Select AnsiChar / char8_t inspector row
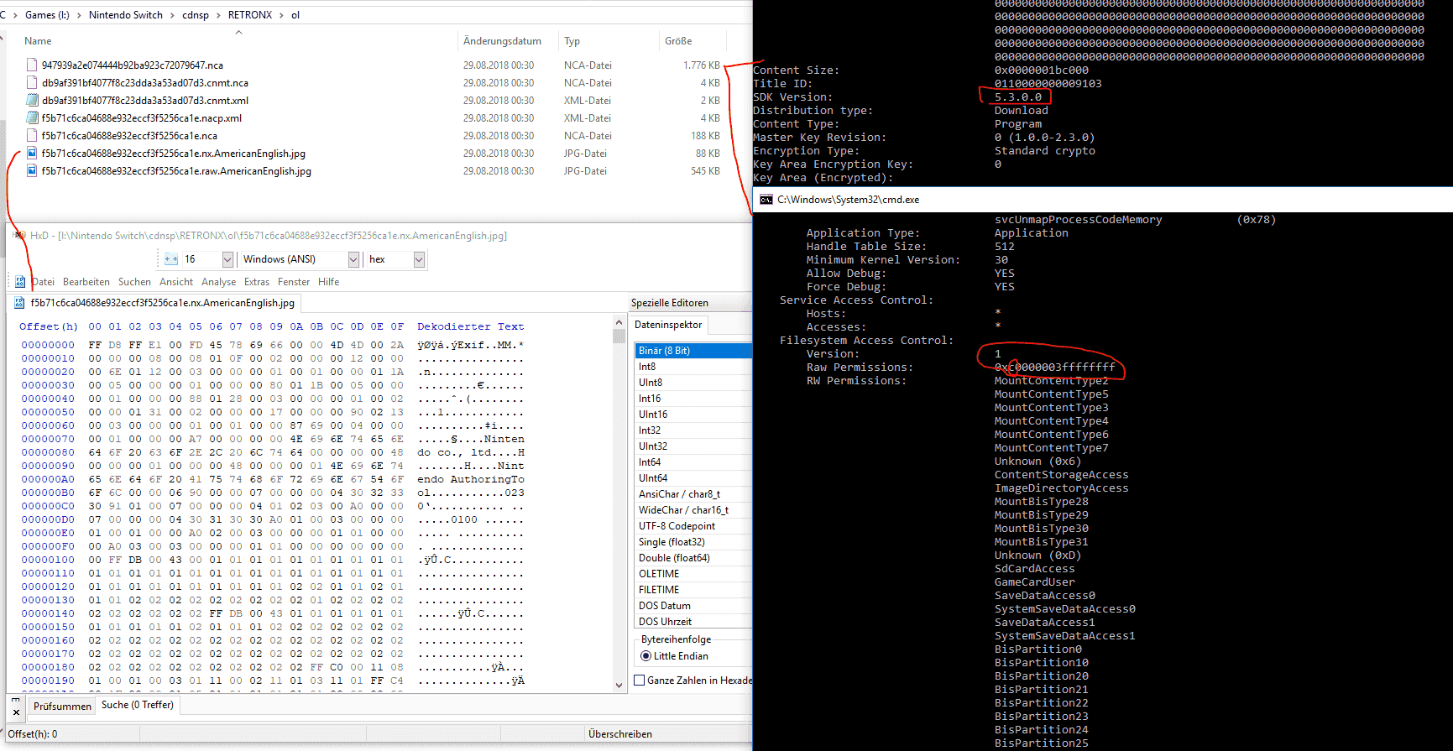The width and height of the screenshot is (1453, 751). point(693,494)
